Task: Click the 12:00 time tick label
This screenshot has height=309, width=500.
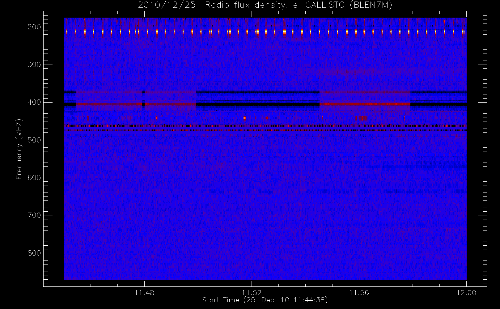Action: (x=466, y=293)
